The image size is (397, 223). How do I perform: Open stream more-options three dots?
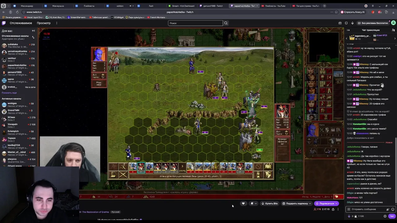click(338, 209)
